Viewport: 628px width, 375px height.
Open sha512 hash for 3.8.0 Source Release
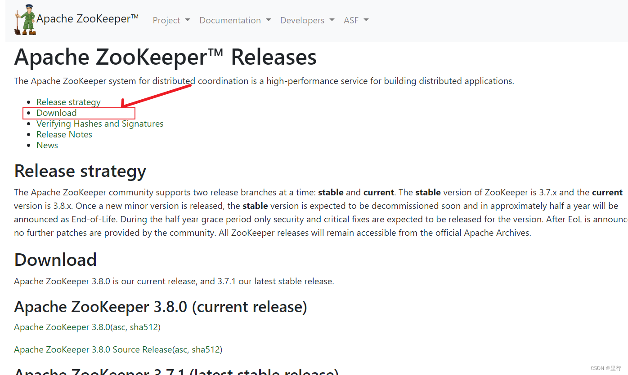(206, 349)
